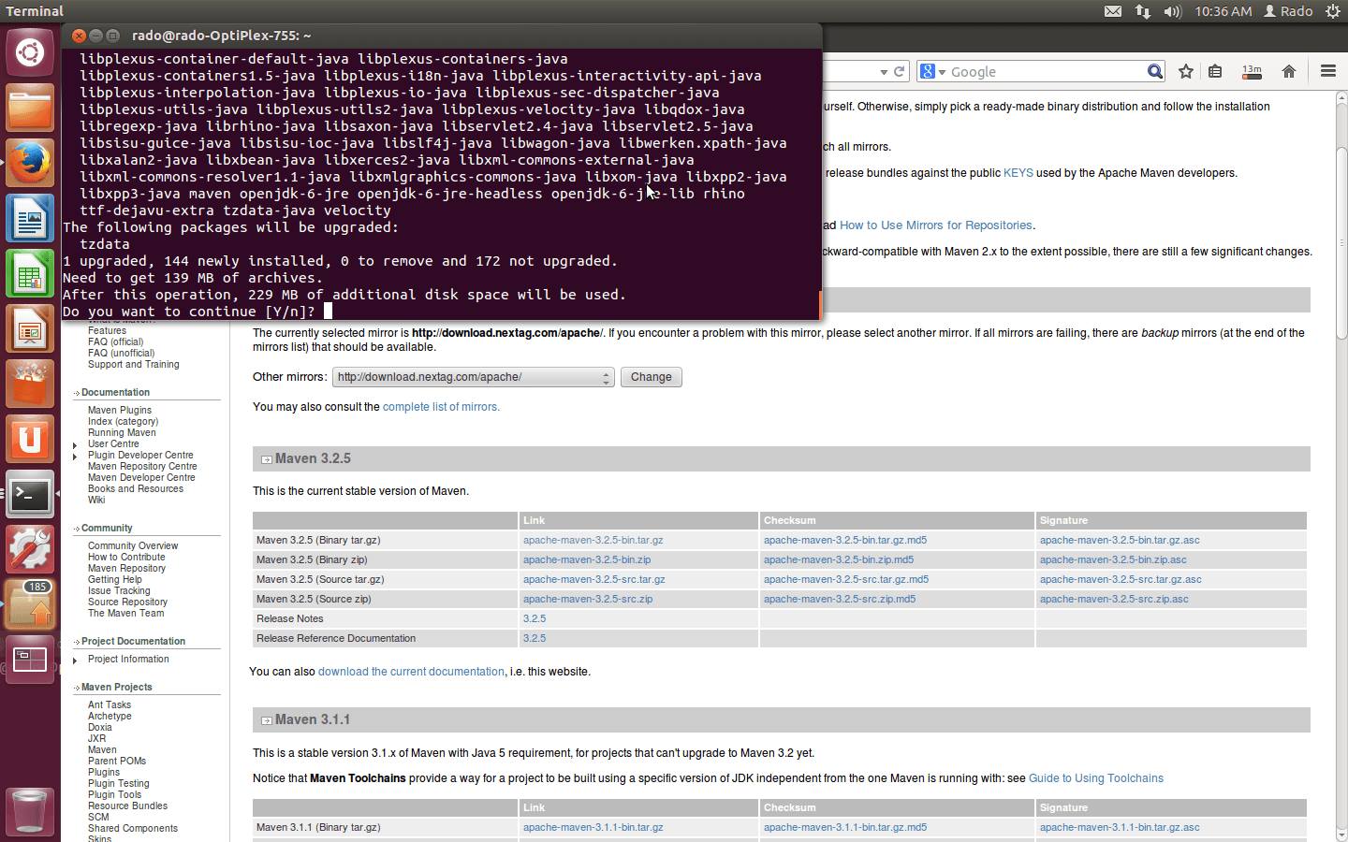Open the session gear menu in panel

(1333, 11)
